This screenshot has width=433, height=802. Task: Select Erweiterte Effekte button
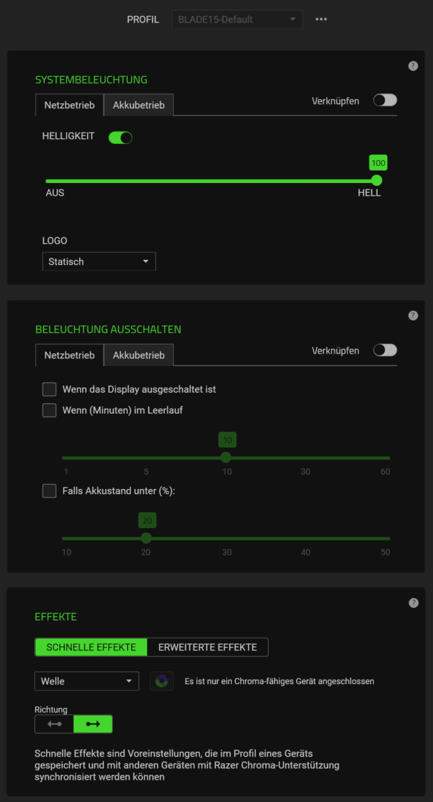point(207,647)
